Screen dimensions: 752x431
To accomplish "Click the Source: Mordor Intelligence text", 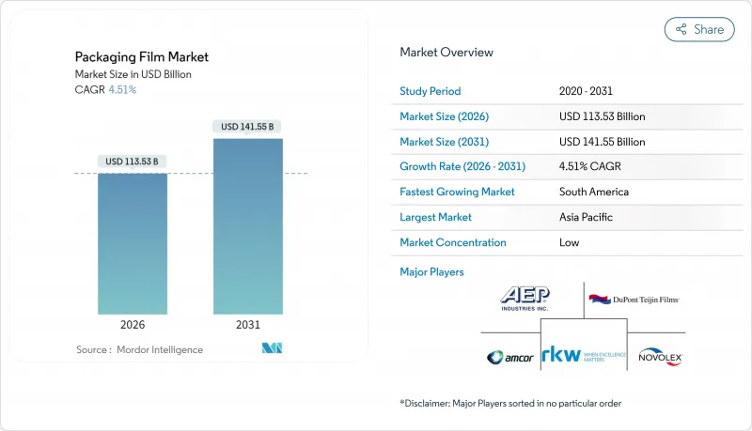I will [139, 350].
